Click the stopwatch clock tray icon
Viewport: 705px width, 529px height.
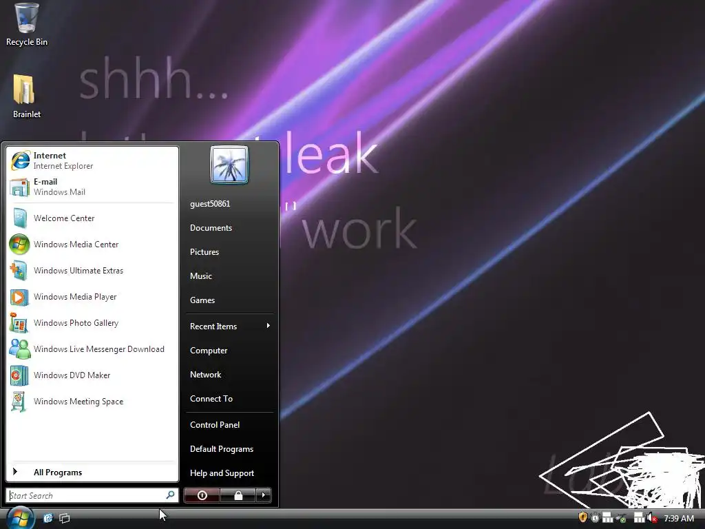[x=595, y=518]
